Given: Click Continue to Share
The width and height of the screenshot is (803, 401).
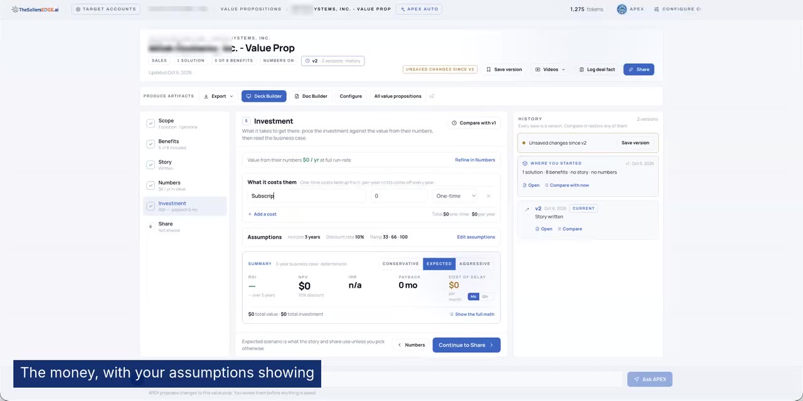Looking at the screenshot, I should pos(466,345).
